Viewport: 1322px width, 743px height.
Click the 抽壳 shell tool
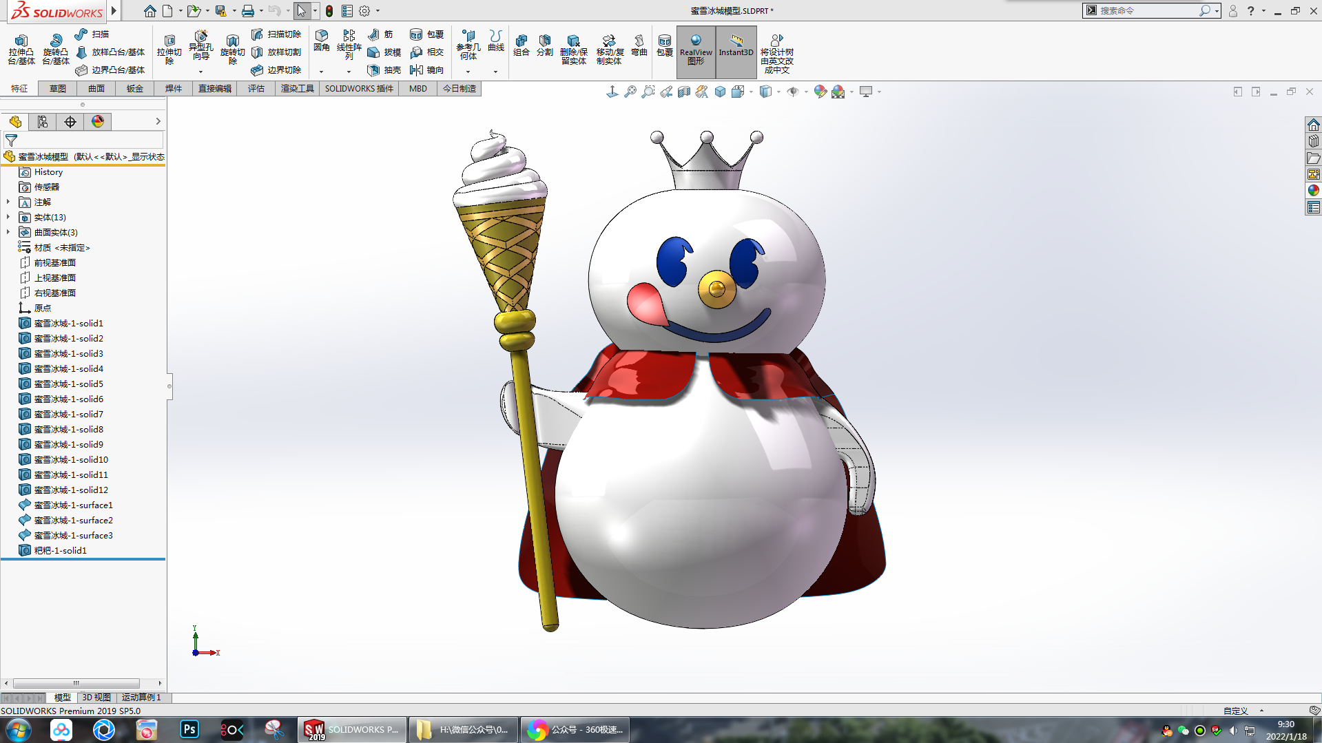pyautogui.click(x=384, y=70)
